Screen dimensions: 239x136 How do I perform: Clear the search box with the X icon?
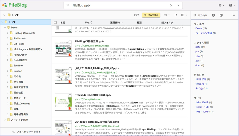click(171, 5)
